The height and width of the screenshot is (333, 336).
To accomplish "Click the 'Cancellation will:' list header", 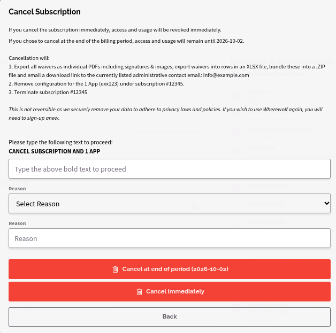I will (29, 58).
